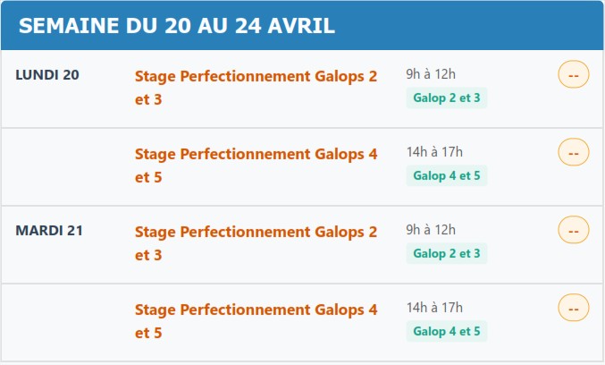Click Monday's green "Galop 4 et 5" tag
605x365 pixels.
(447, 175)
